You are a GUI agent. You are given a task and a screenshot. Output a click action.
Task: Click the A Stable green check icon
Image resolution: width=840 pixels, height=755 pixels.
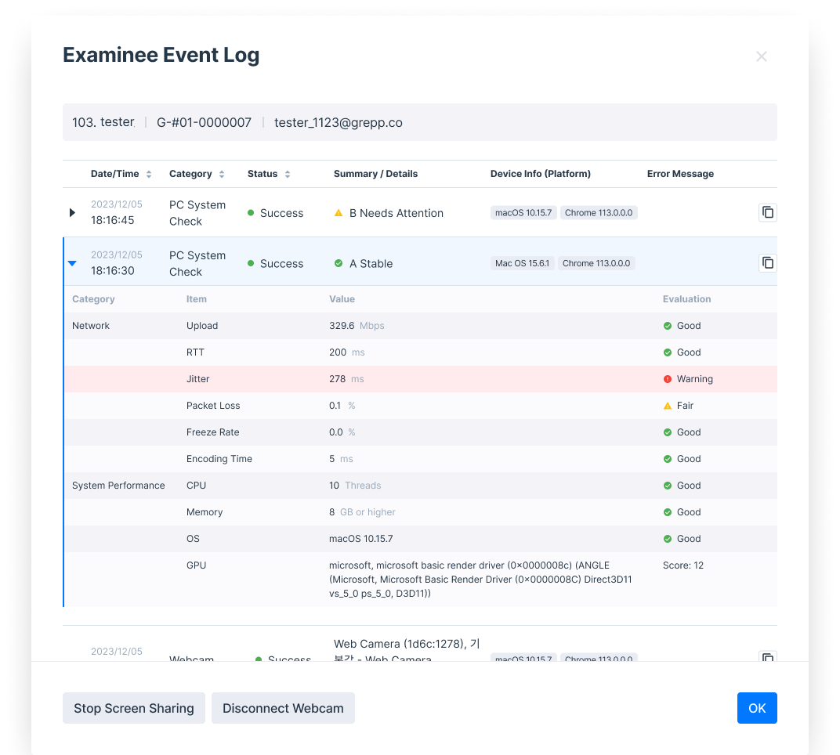click(339, 264)
